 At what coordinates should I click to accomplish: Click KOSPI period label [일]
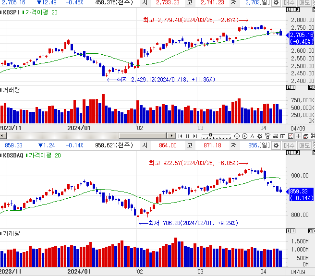coord(265,2)
